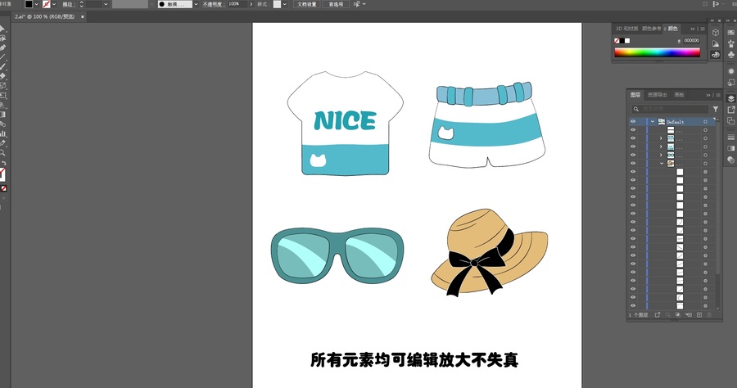Select None fill swatch in Color panel
Image resolution: width=737 pixels, height=388 pixels.
pos(617,41)
